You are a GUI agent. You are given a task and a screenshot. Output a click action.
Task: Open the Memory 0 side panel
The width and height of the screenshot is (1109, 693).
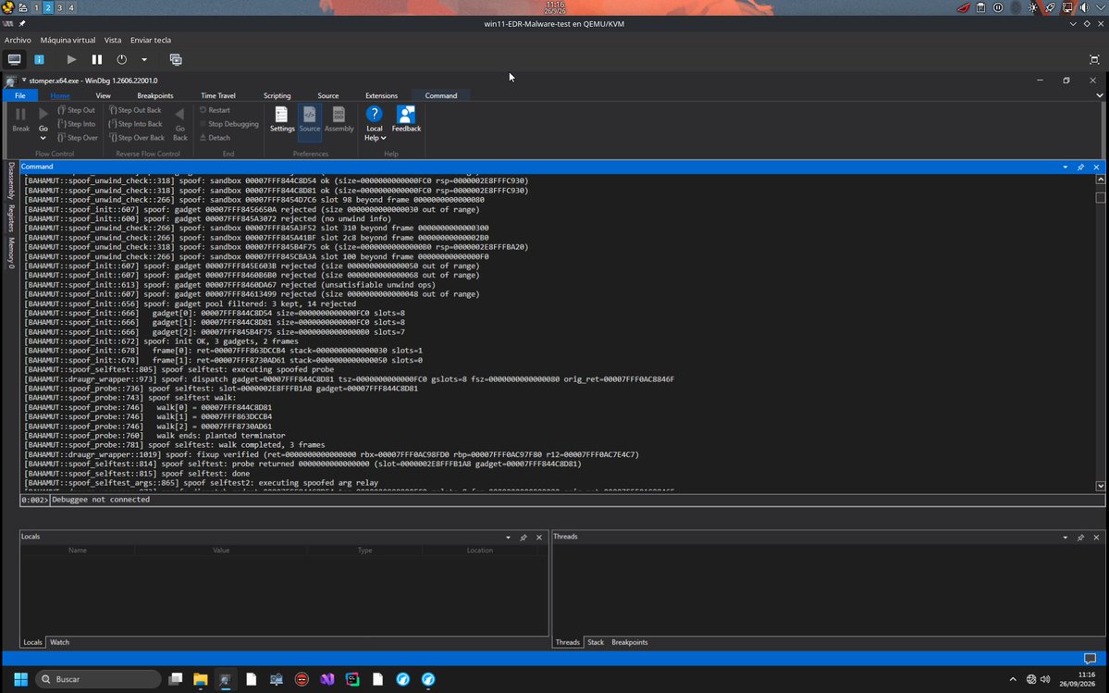pyautogui.click(x=11, y=253)
